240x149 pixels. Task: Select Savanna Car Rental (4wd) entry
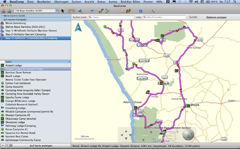point(35,133)
